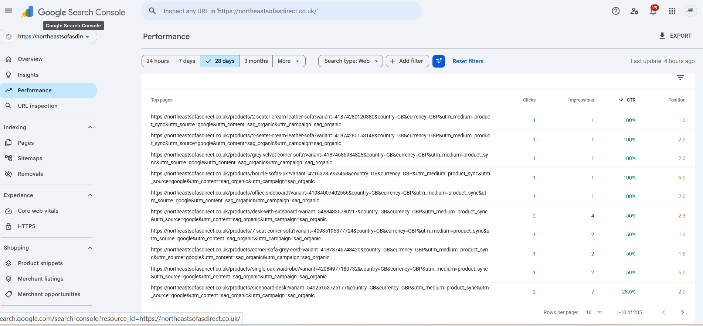Click the blue filter customization icon button
This screenshot has width=703, height=326.
tap(438, 61)
